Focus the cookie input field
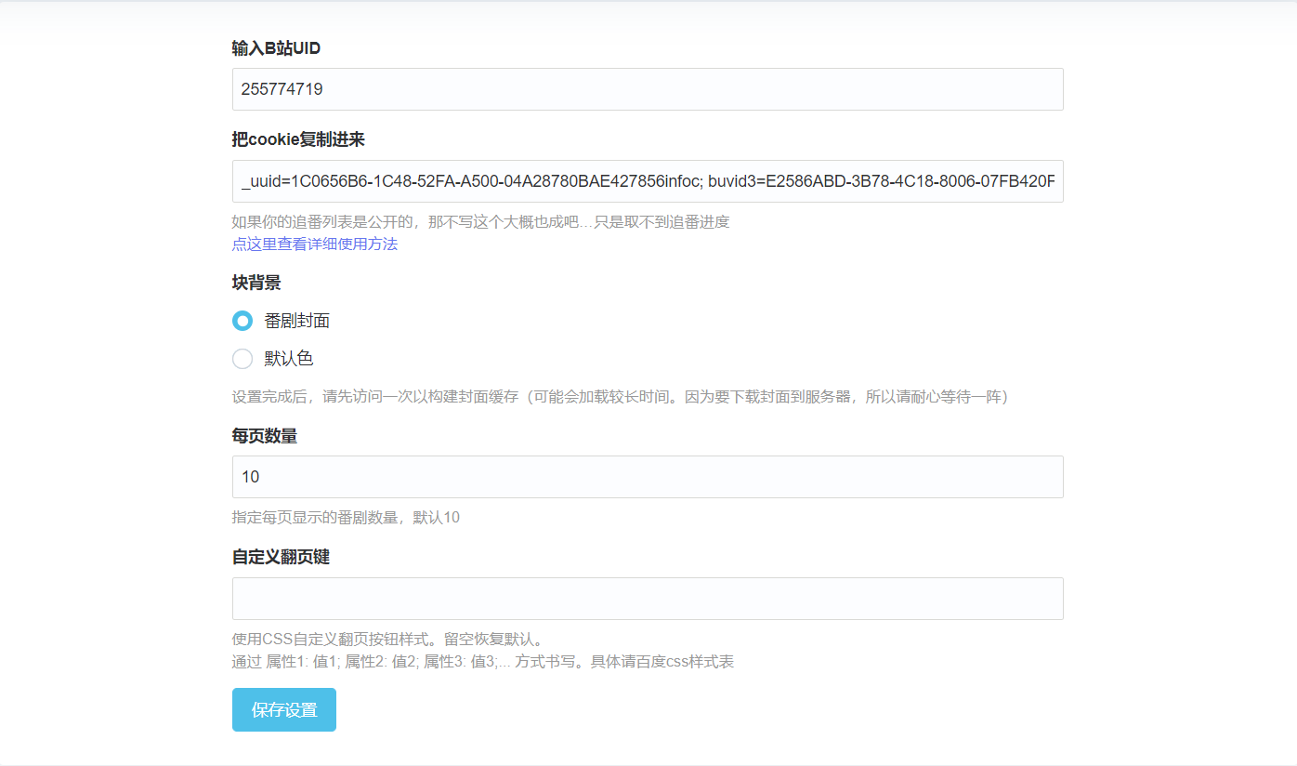The image size is (1297, 766). [648, 181]
